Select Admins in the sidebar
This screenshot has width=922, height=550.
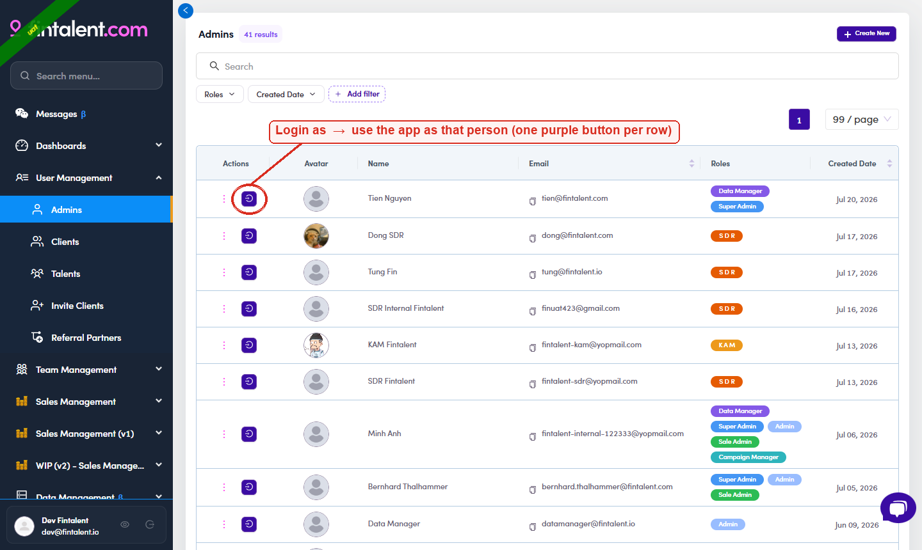pos(86,210)
